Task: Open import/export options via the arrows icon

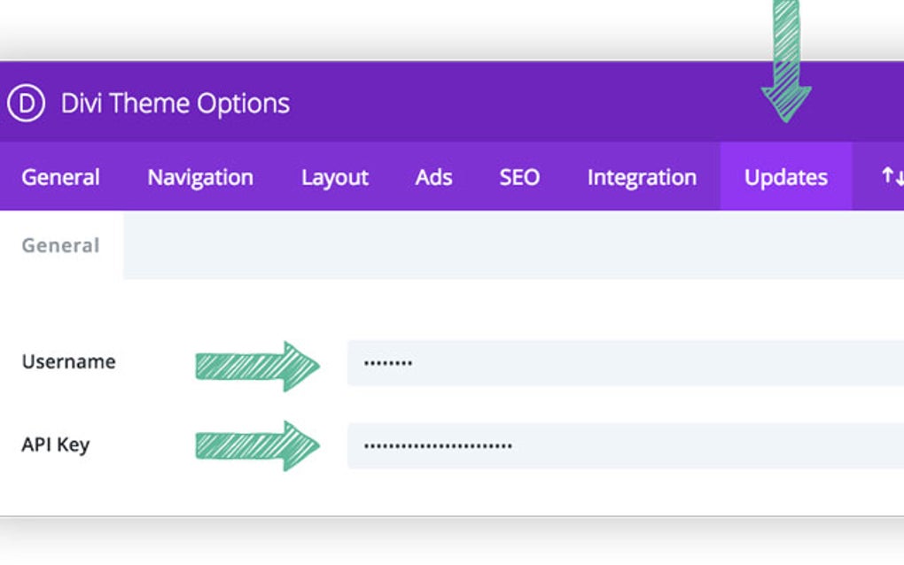Action: (x=892, y=176)
